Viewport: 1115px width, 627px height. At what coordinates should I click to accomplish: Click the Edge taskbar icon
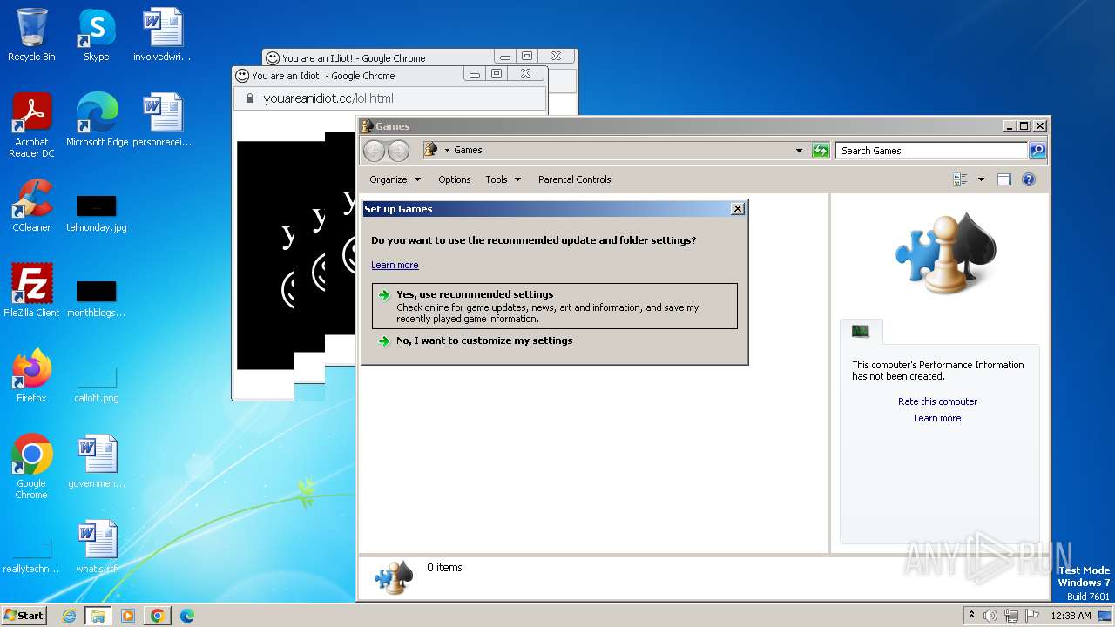[x=186, y=616]
